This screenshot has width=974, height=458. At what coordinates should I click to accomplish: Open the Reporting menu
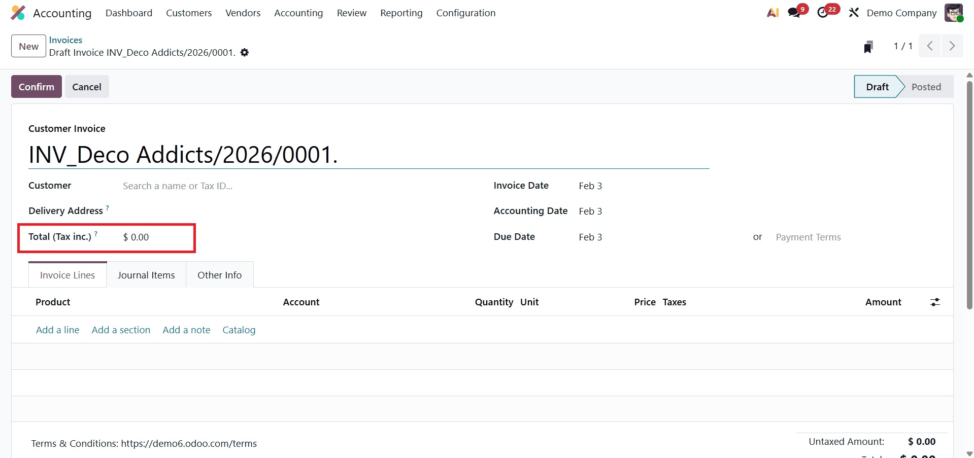coord(401,13)
